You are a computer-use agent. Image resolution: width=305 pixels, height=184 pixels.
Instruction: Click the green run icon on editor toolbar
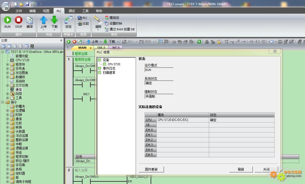pos(69,42)
